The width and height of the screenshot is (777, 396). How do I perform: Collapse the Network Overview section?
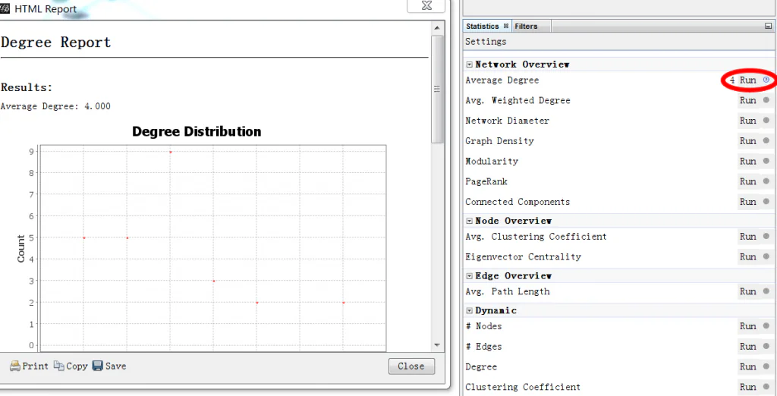tap(470, 64)
